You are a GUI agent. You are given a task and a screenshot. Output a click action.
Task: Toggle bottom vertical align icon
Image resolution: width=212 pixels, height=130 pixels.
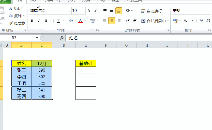pos(119,11)
